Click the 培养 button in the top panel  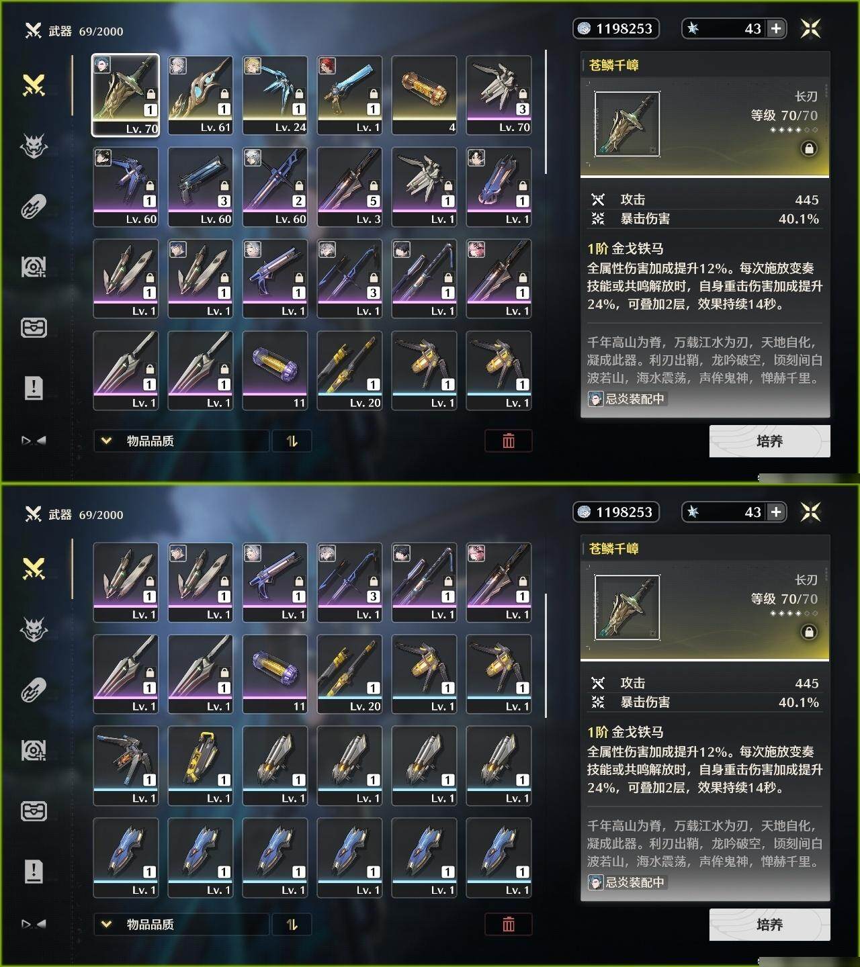coord(770,441)
